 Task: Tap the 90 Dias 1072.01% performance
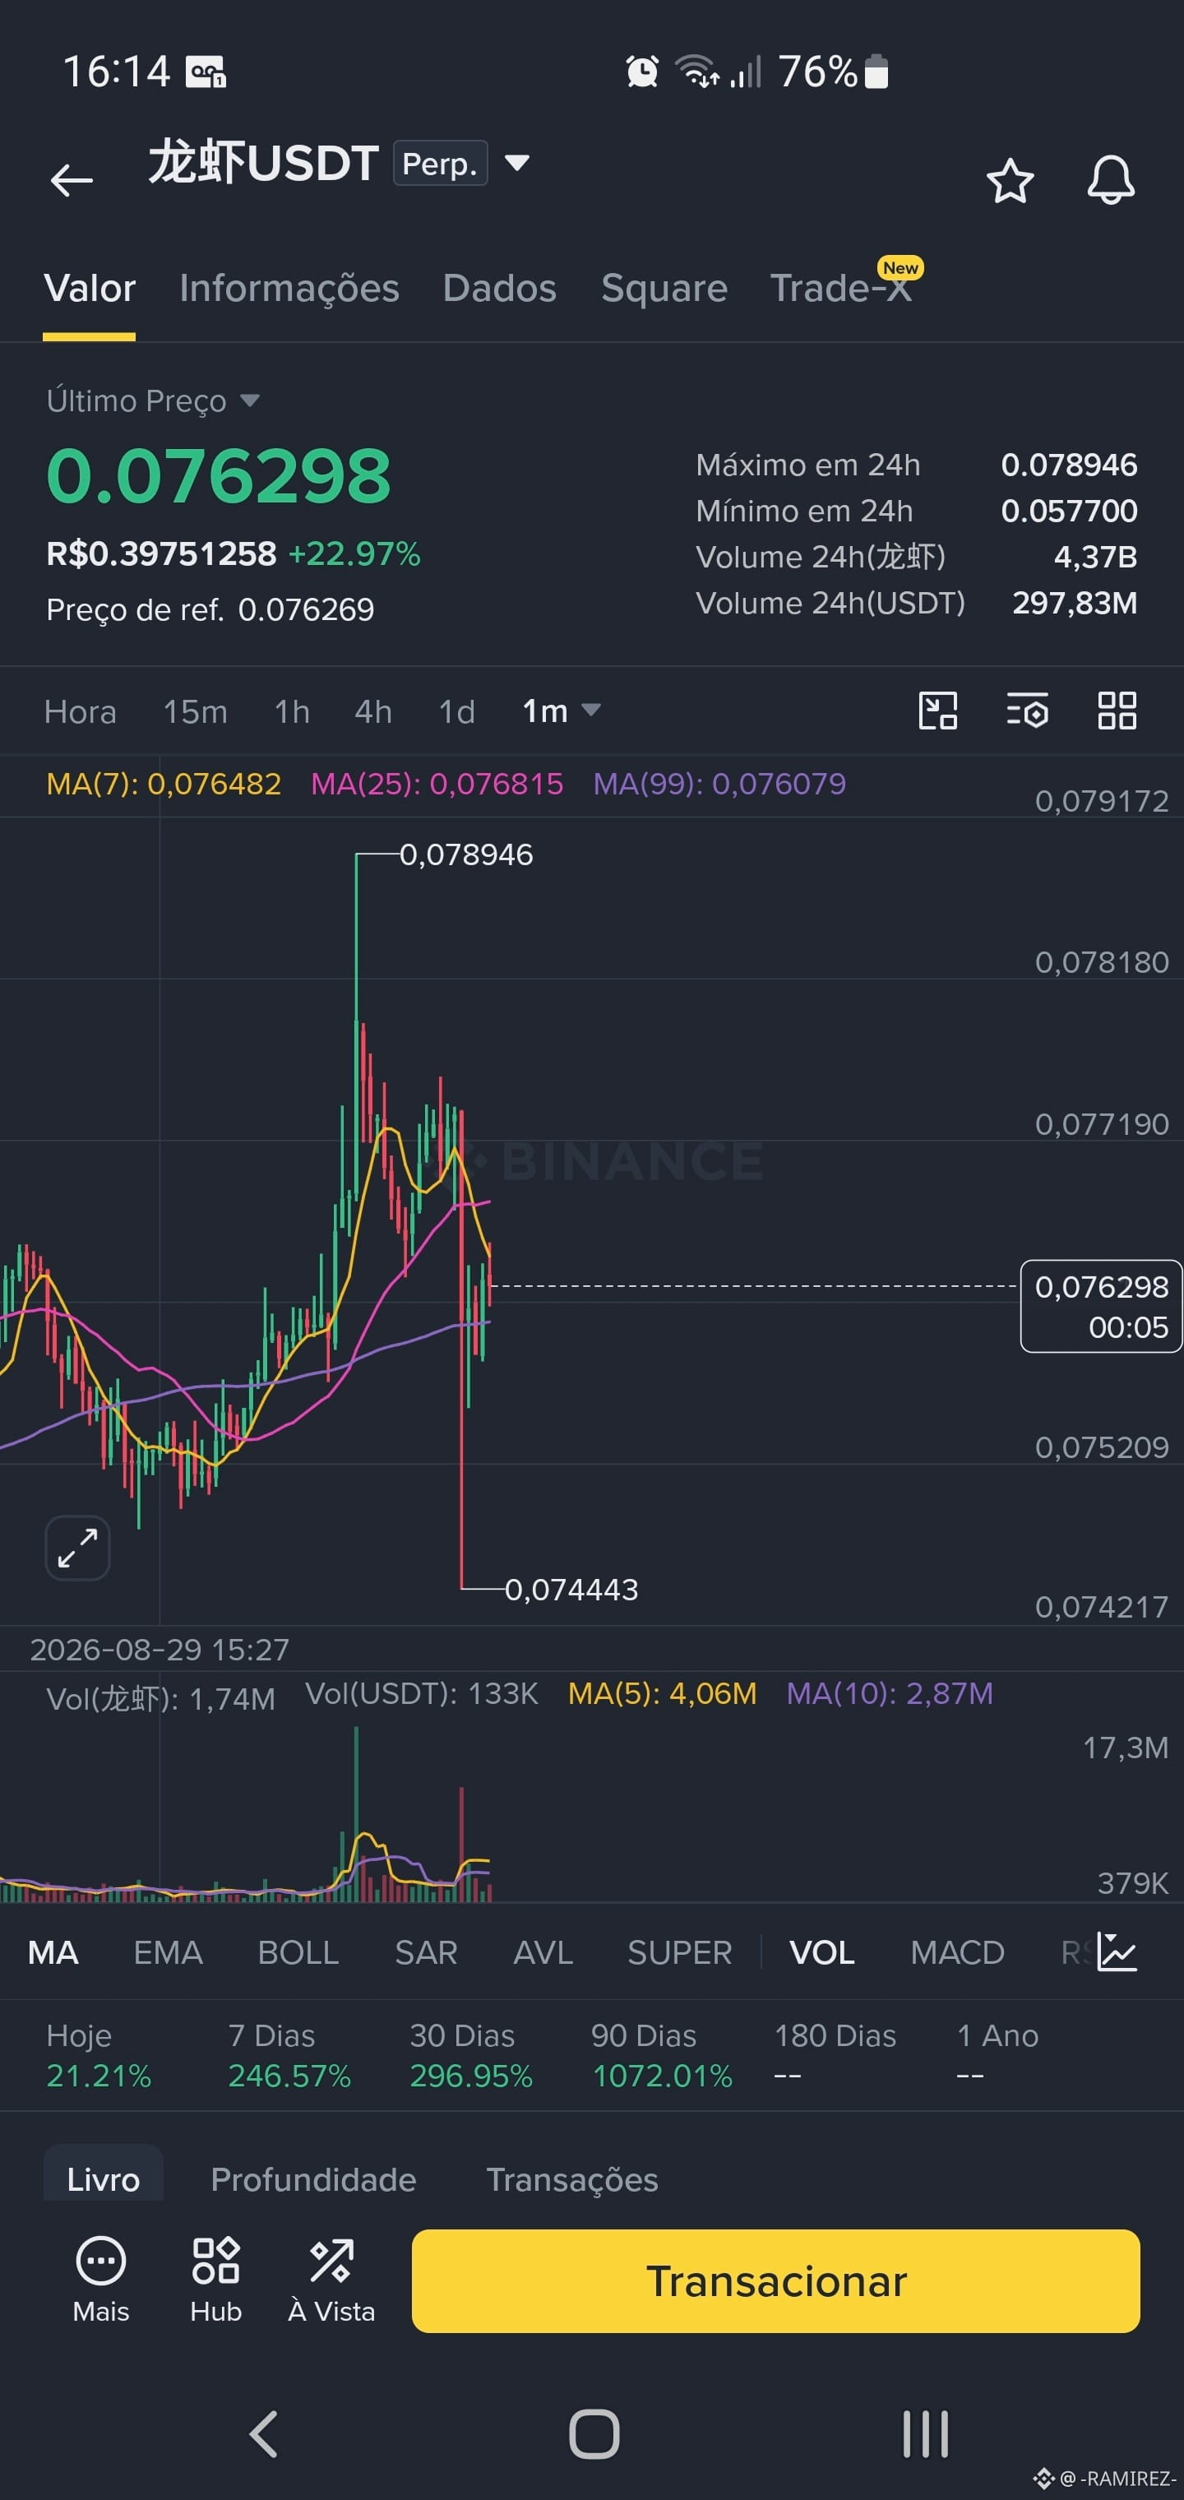click(x=662, y=2056)
